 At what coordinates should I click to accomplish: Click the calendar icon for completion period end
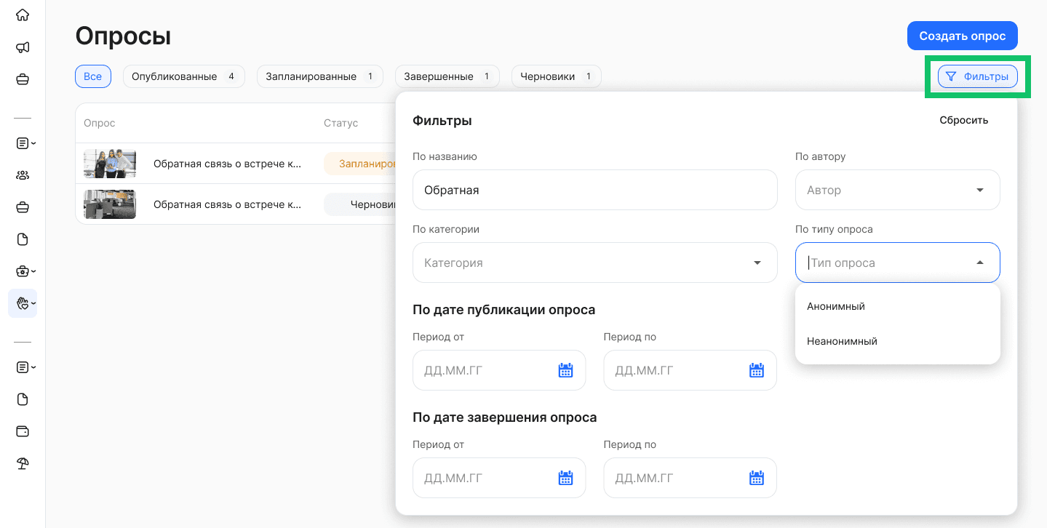click(757, 478)
